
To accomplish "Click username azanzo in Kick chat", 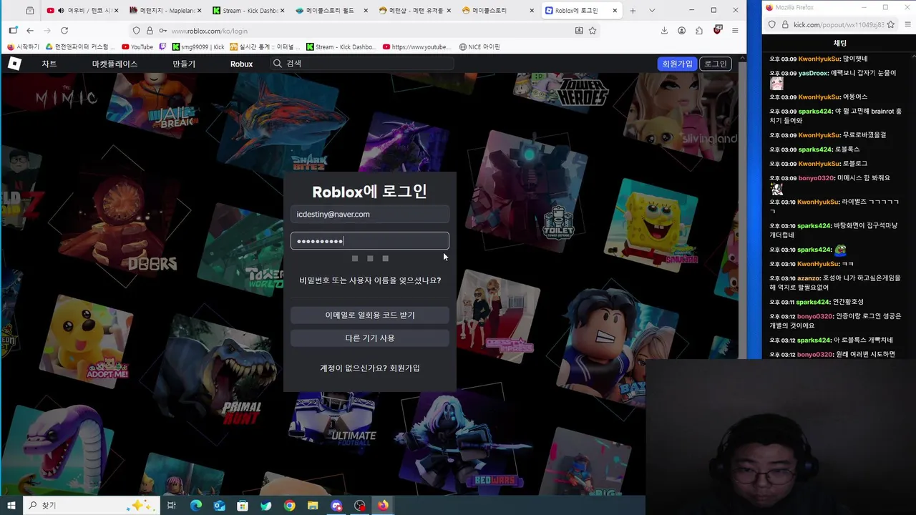I will coord(809,278).
